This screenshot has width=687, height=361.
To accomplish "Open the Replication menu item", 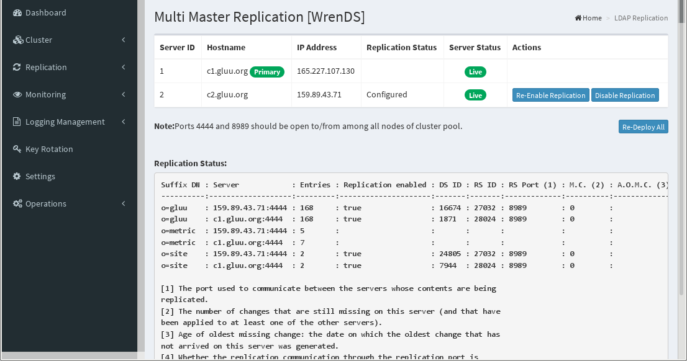I will click(69, 67).
